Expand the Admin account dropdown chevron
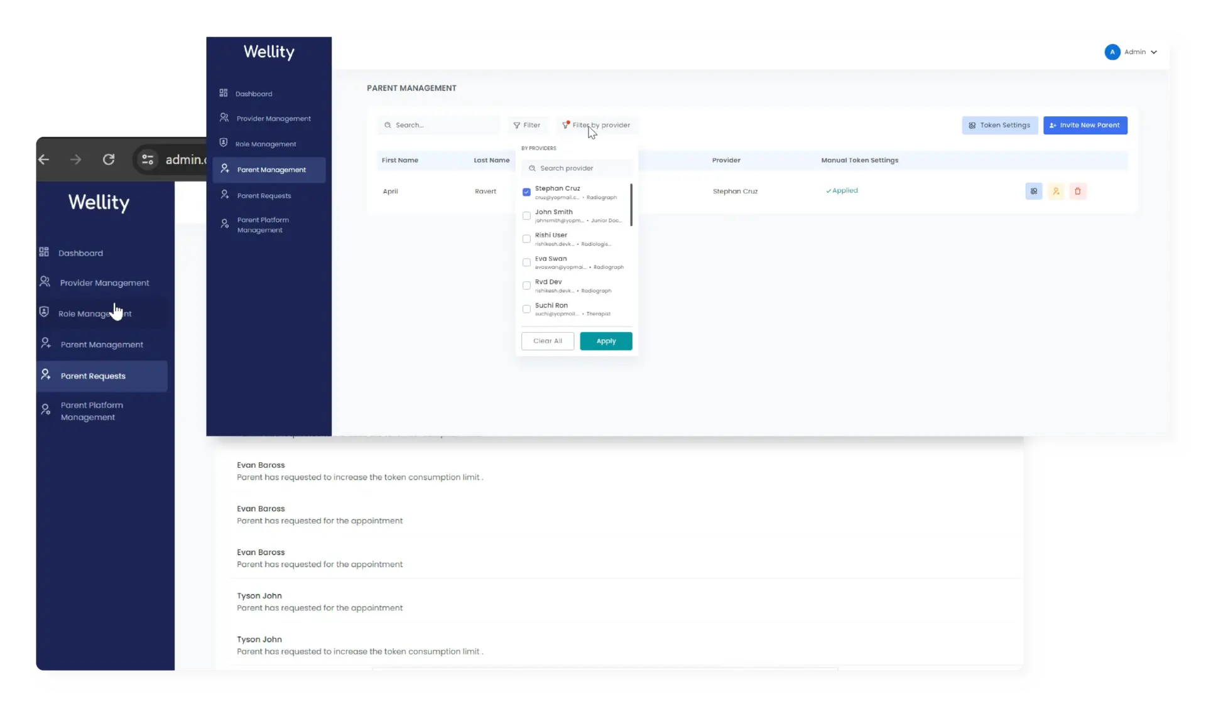This screenshot has height=714, width=1206. [1154, 52]
